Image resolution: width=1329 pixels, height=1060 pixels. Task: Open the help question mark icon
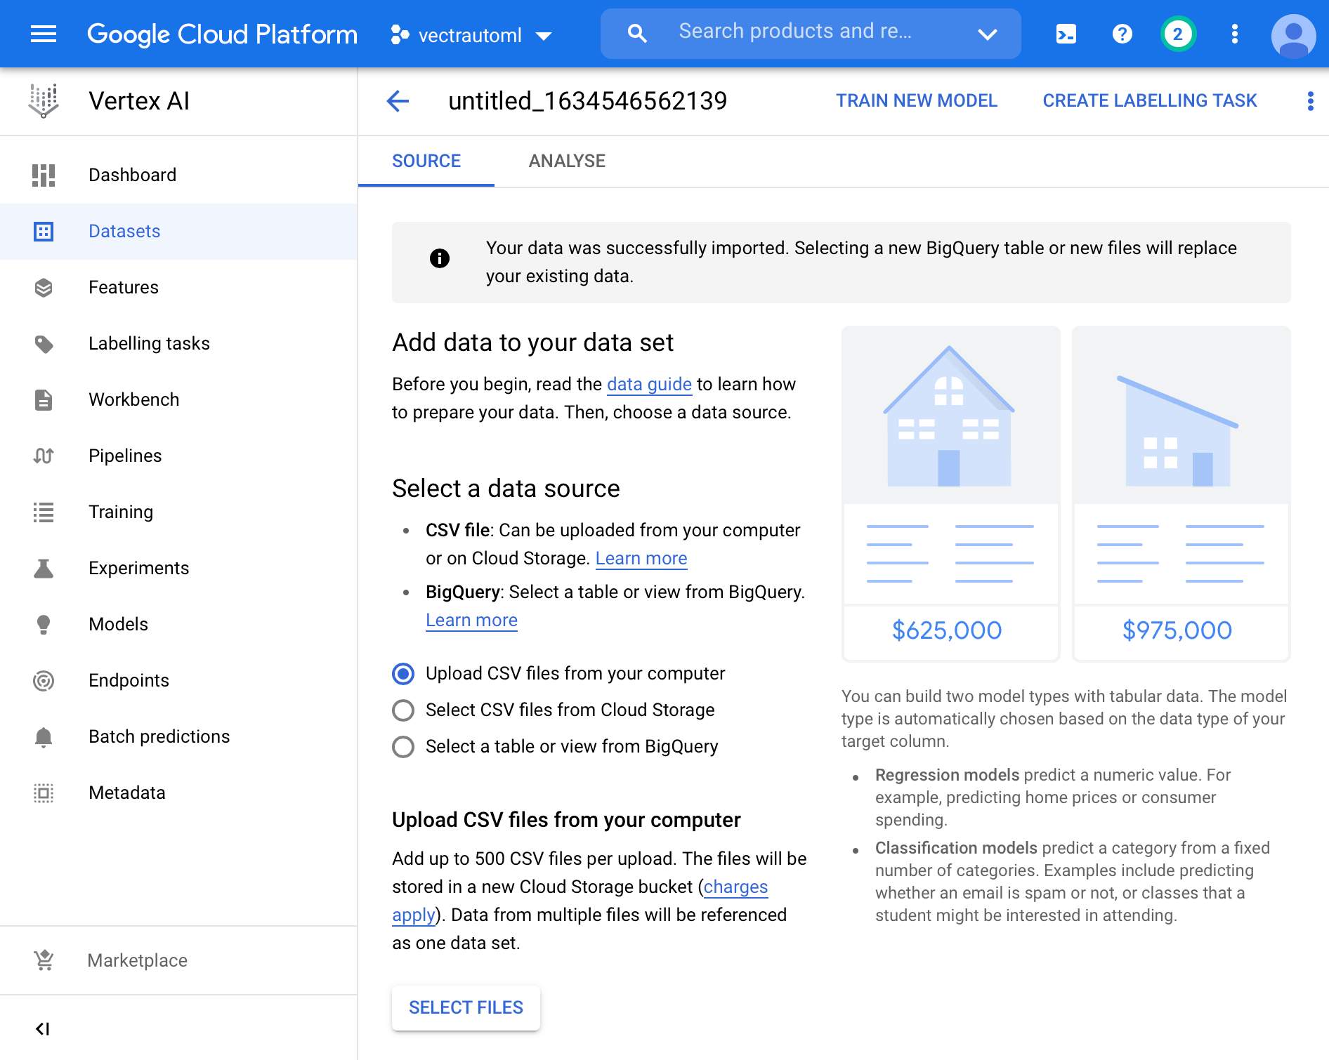[1122, 34]
